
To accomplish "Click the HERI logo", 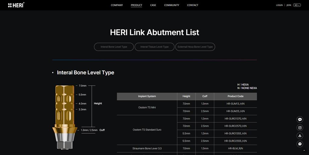I will [x=16, y=5].
